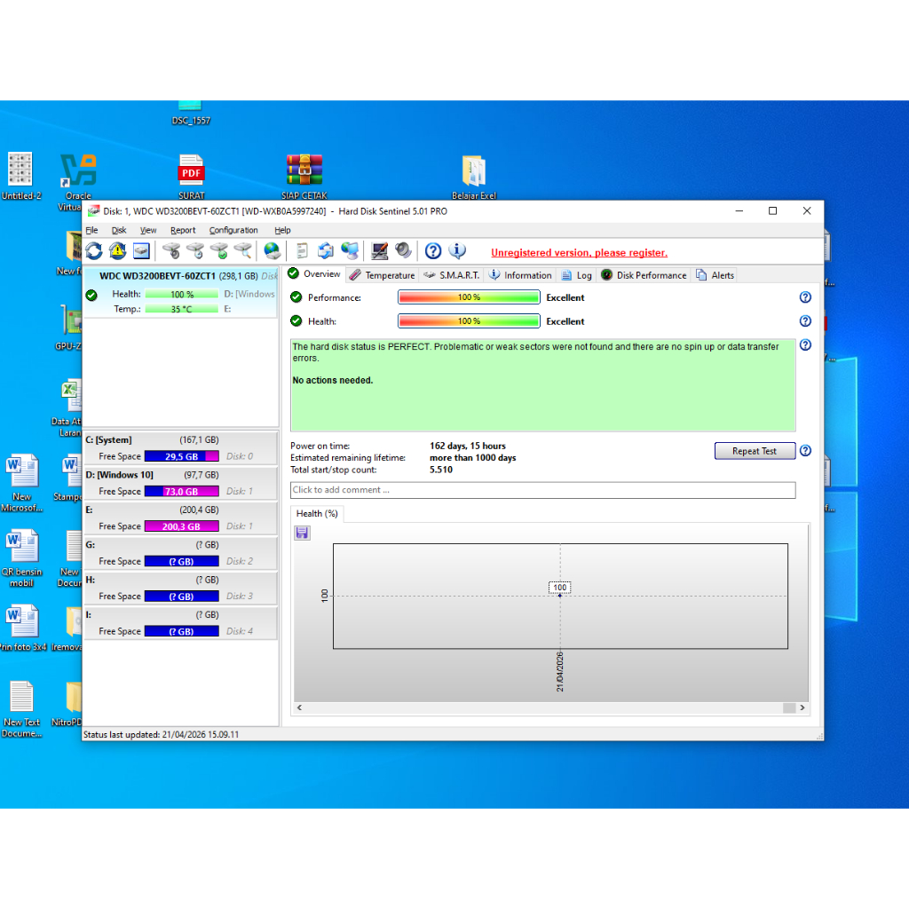909x909 pixels.
Task: Click the graph scrollbar right arrow
Action: 802,707
